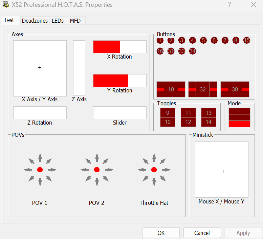Image resolution: width=263 pixels, height=239 pixels.
Task: Click button indicator 5
Action: tap(203, 40)
